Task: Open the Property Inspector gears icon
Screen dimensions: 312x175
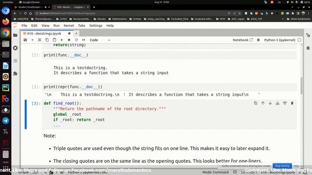Action: pyautogui.click(x=308, y=35)
